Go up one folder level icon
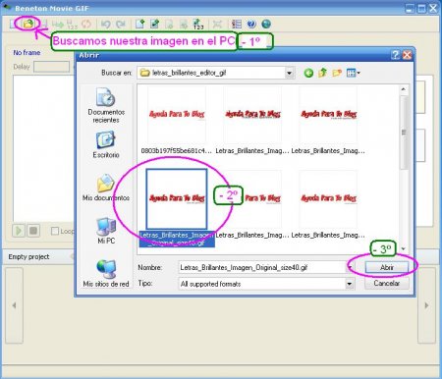 [322, 73]
